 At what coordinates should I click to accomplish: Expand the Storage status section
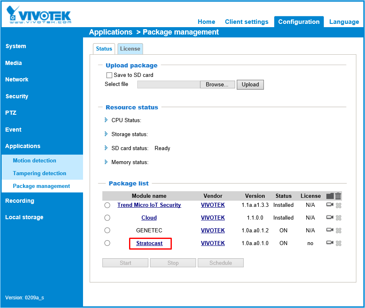point(106,134)
